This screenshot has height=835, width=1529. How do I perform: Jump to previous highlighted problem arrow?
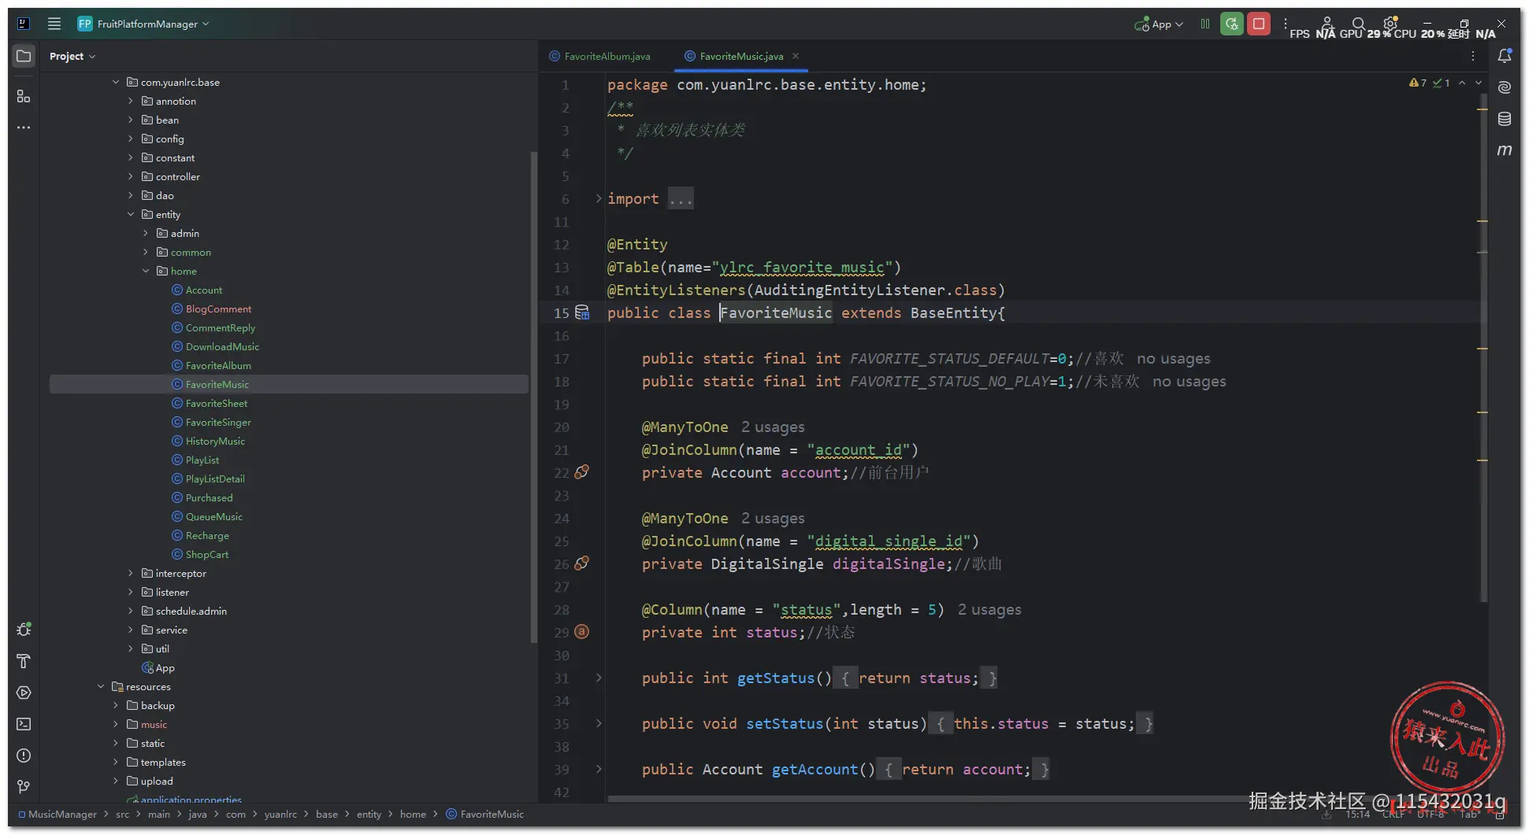point(1462,83)
